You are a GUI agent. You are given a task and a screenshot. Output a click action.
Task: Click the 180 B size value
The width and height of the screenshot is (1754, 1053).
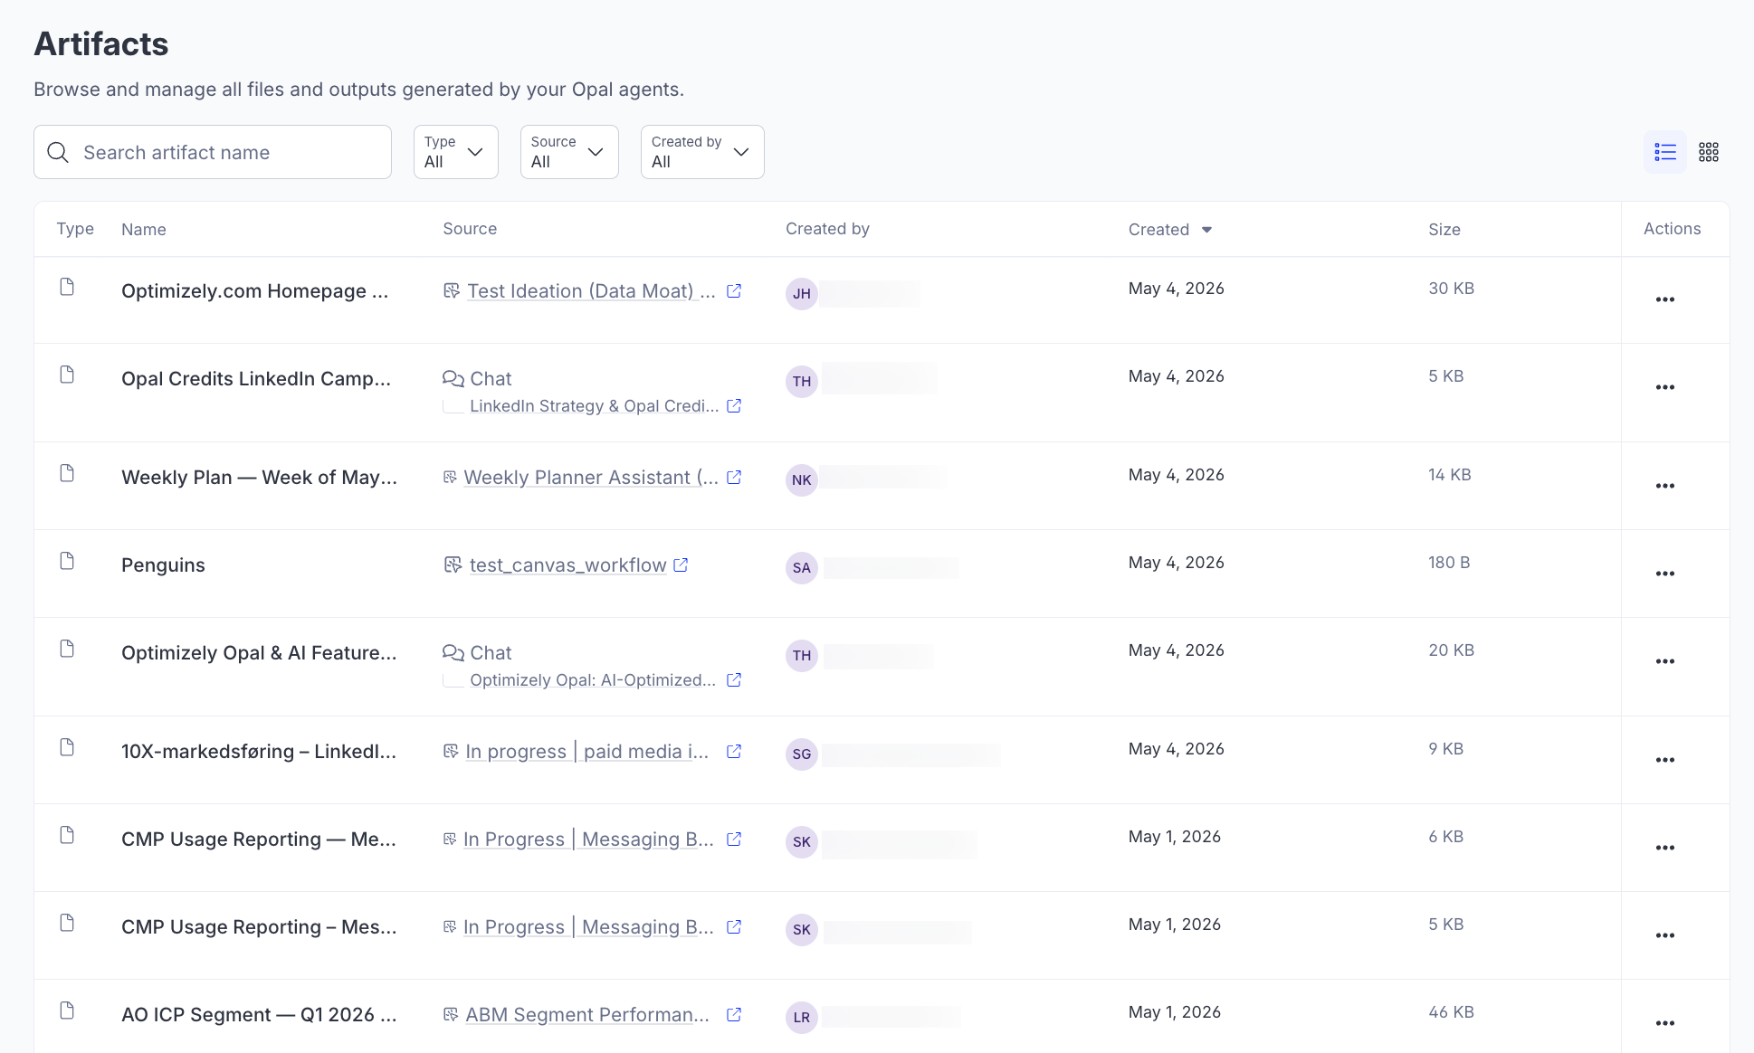tap(1449, 562)
